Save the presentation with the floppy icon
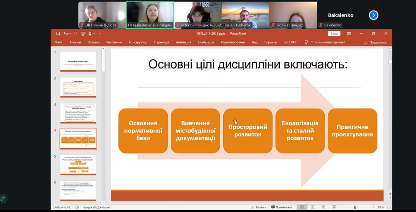The image size is (416, 212). click(58, 34)
